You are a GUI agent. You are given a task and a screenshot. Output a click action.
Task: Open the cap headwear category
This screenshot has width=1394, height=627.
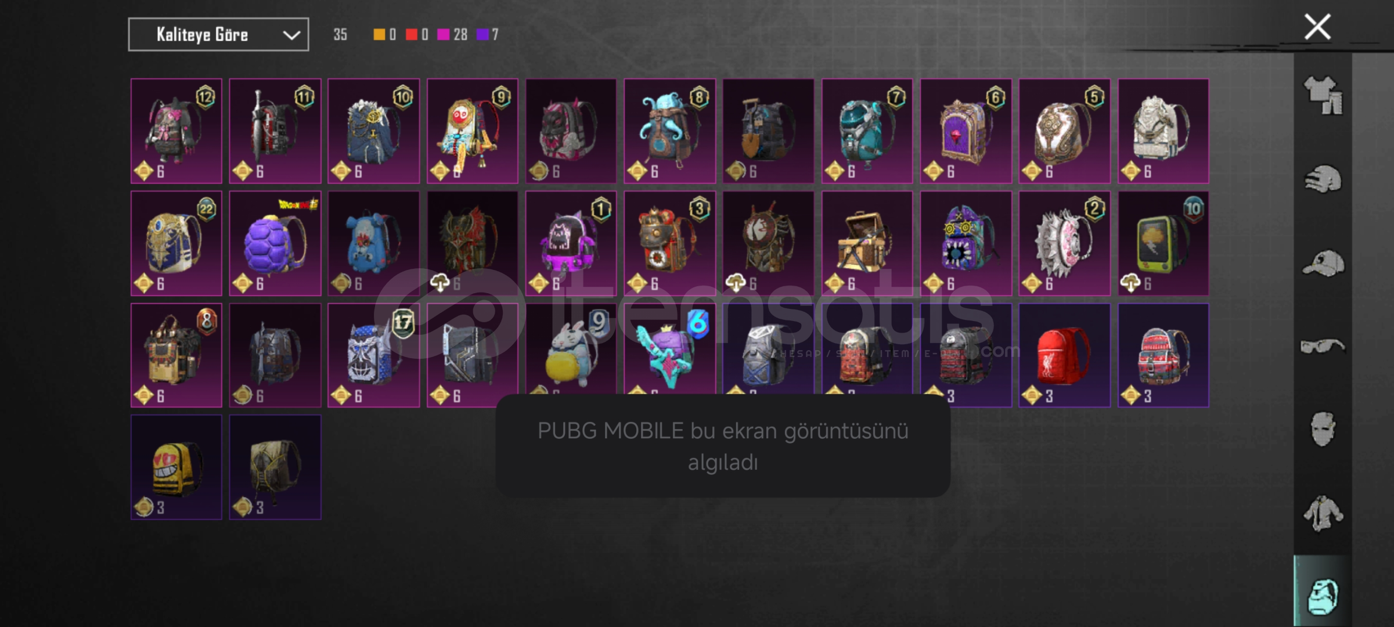click(1323, 263)
